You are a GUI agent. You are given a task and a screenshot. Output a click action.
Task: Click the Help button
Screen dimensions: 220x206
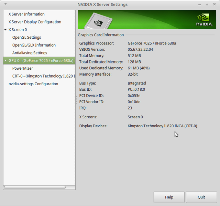(169, 197)
